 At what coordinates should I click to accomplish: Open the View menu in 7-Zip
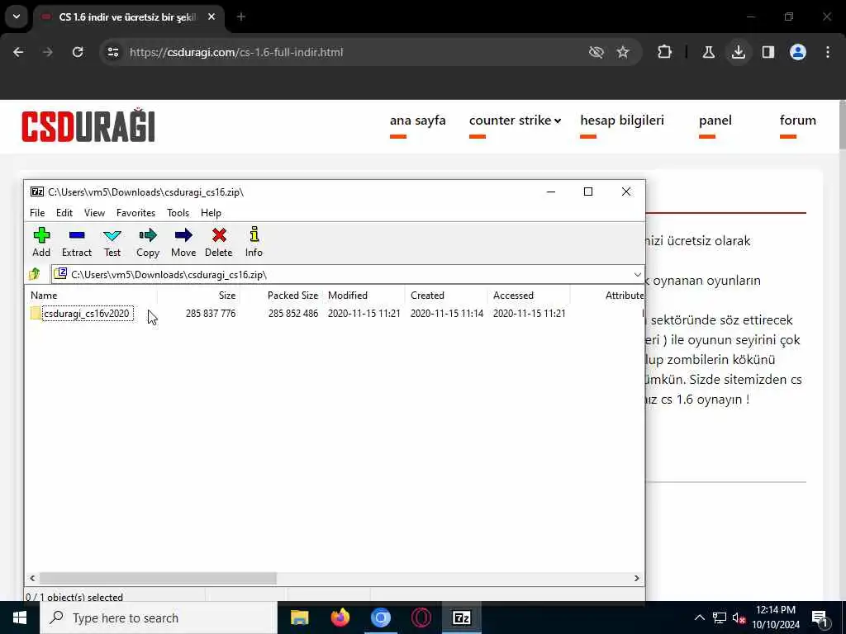[94, 213]
